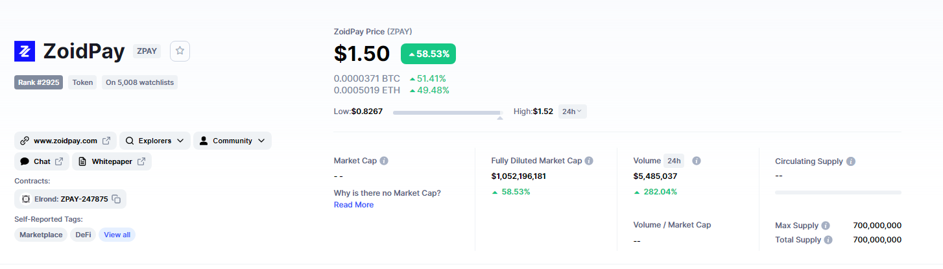
Task: Click the Volume info icon
Action: (x=697, y=161)
